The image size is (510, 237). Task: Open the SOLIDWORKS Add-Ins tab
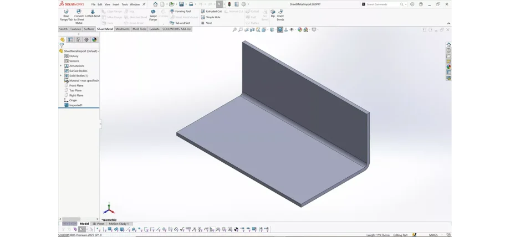pos(177,29)
